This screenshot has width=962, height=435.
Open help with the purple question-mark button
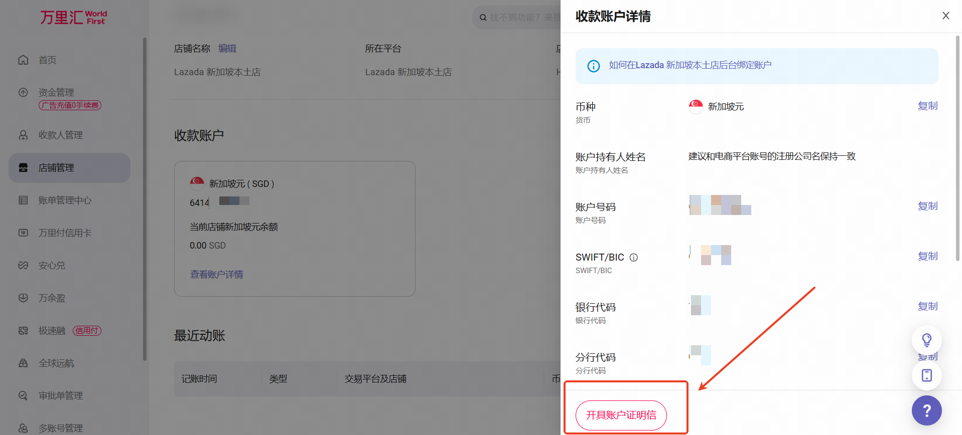tap(926, 410)
